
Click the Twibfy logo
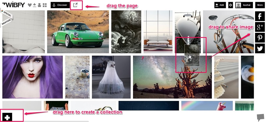(14, 5)
